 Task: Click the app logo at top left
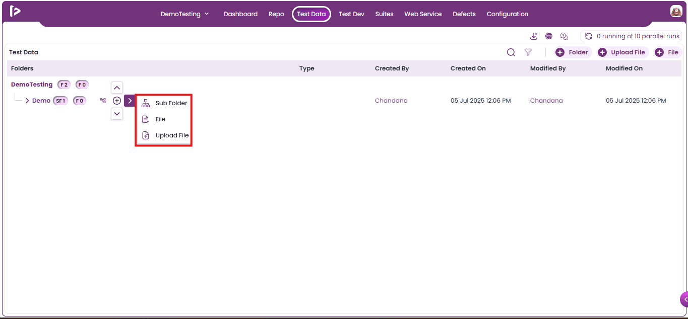click(x=15, y=11)
